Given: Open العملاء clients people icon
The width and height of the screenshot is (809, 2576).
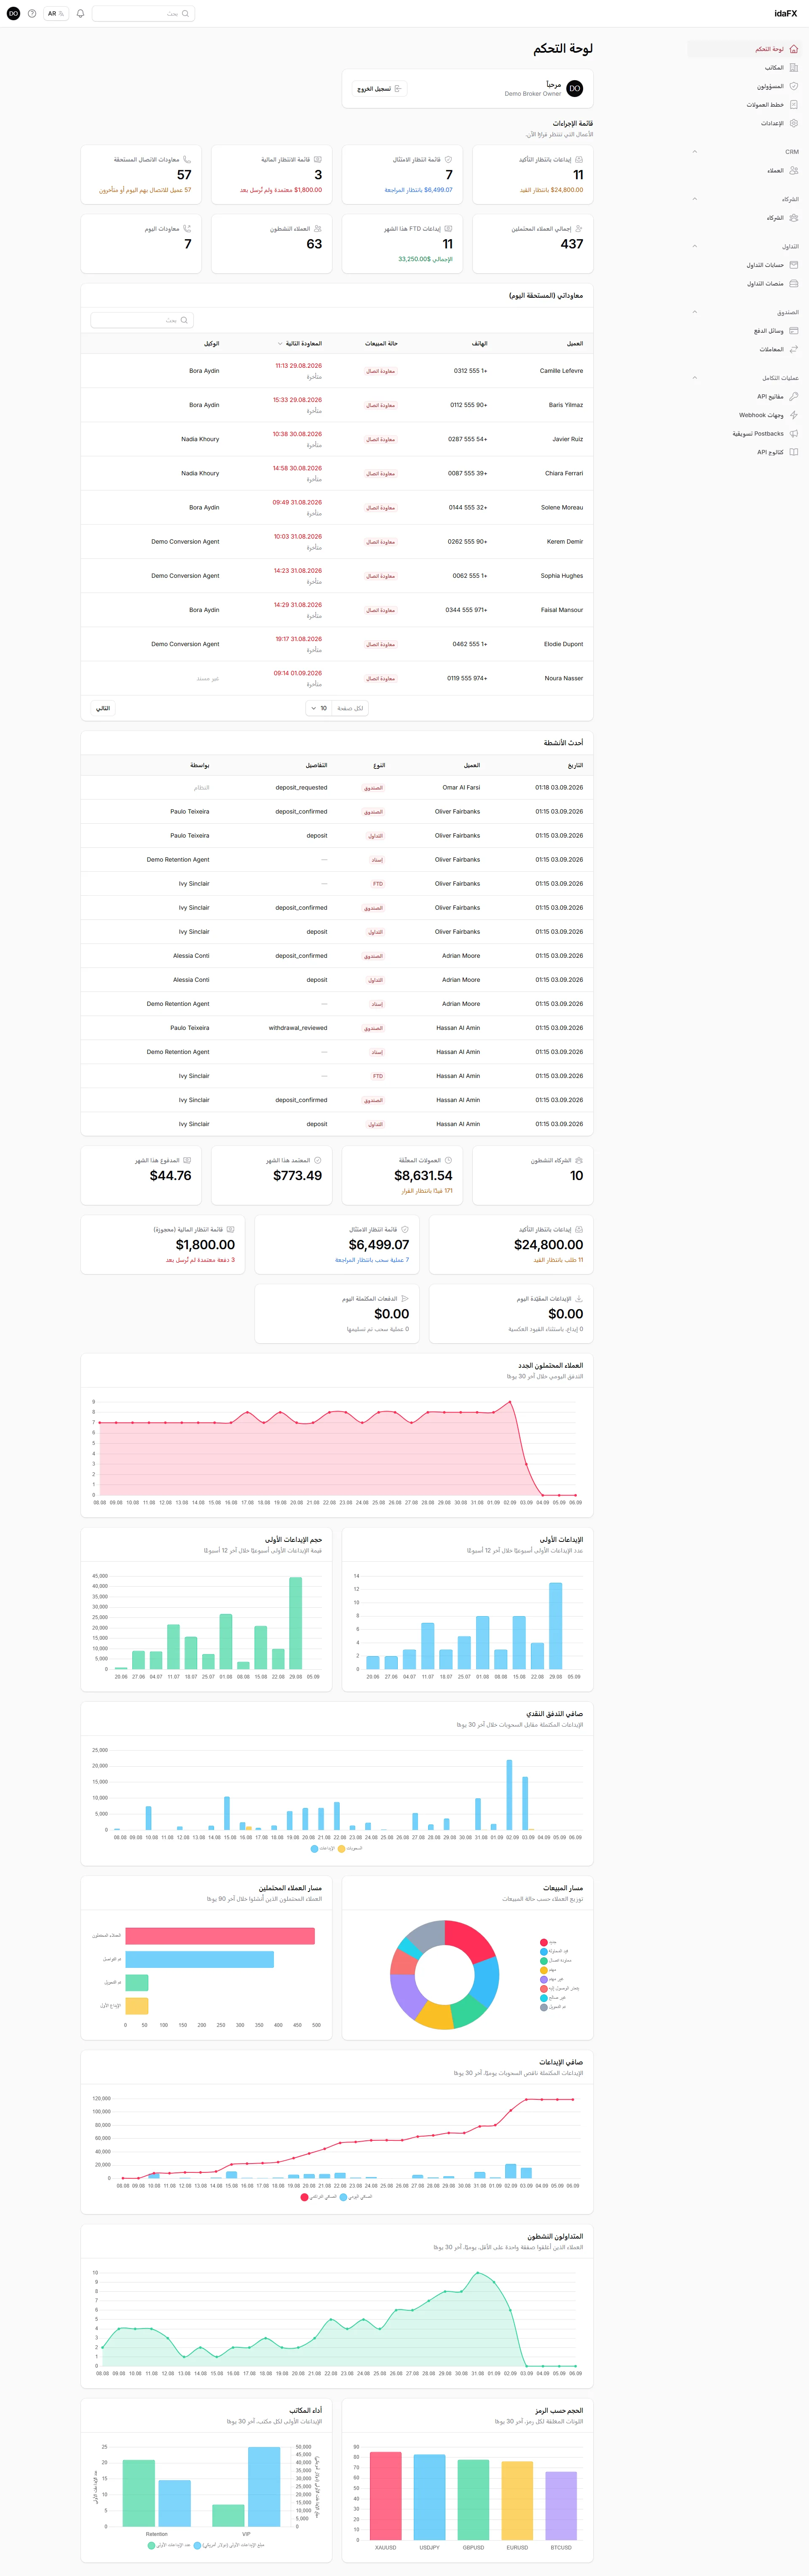Looking at the screenshot, I should click(794, 170).
